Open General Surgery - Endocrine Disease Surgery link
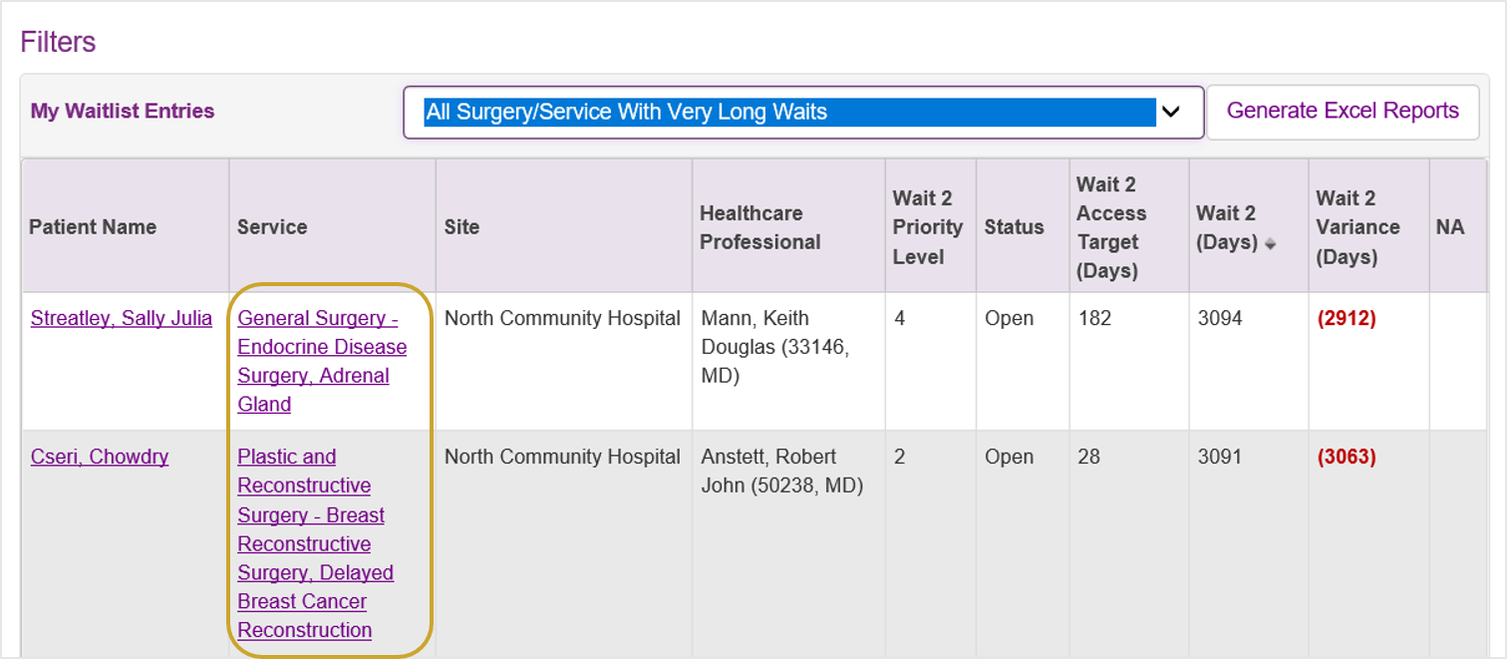Image resolution: width=1507 pixels, height=659 pixels. pos(322,361)
